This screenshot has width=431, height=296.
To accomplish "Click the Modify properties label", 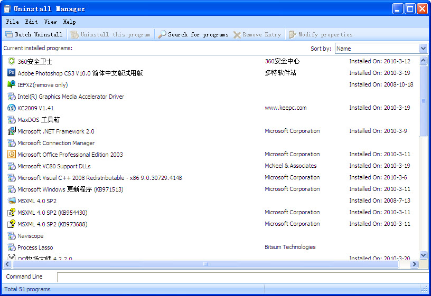I will [x=325, y=34].
